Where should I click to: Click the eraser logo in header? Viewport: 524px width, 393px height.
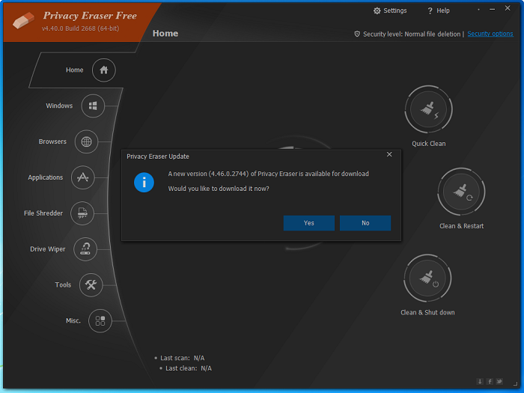23,20
